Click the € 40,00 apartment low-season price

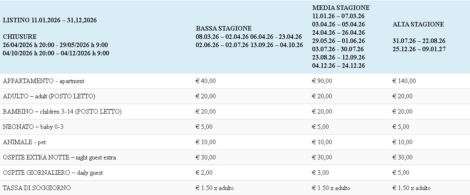click(205, 81)
